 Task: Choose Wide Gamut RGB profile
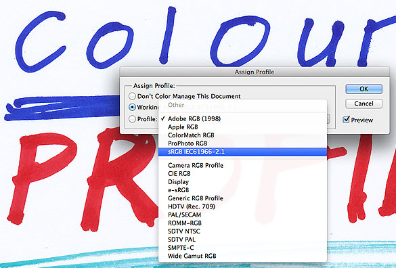click(x=242, y=256)
